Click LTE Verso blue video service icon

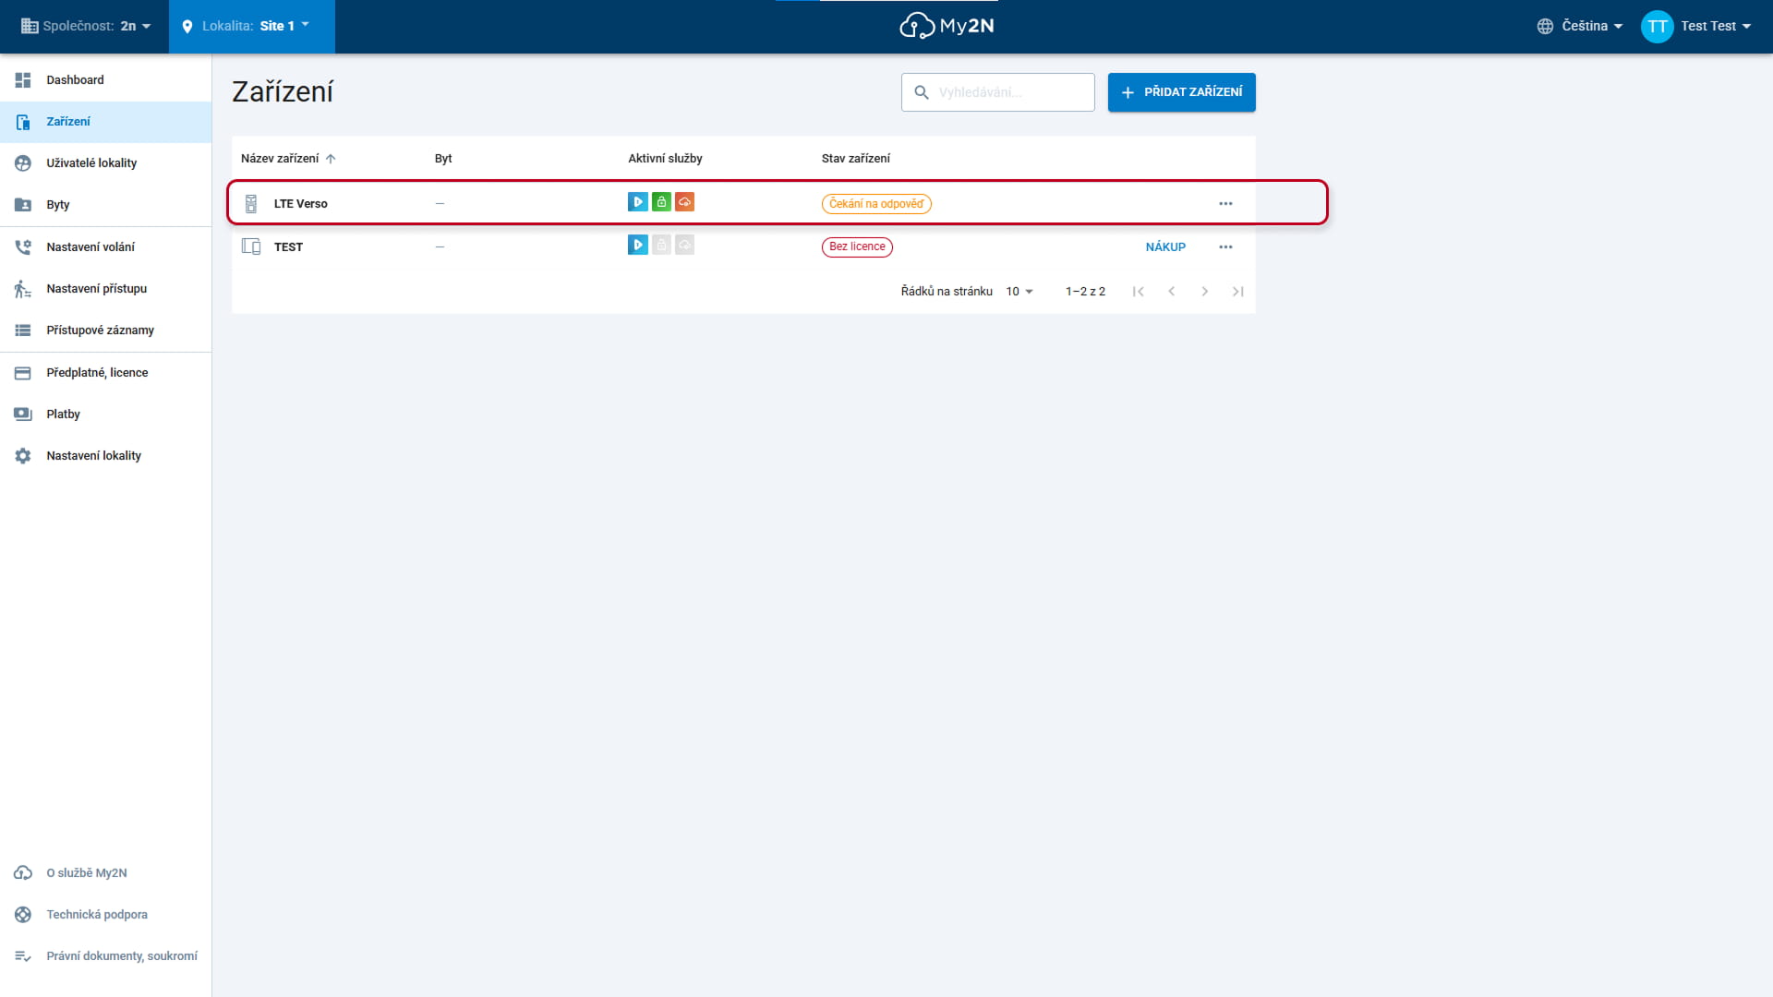pos(638,202)
